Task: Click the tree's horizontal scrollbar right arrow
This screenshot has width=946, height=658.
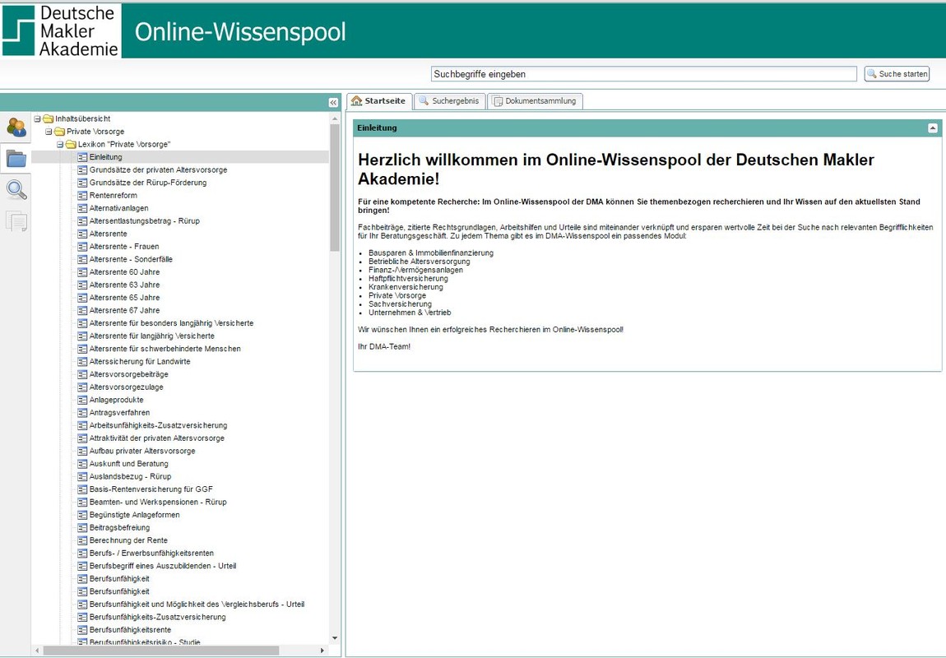Action: pyautogui.click(x=322, y=651)
